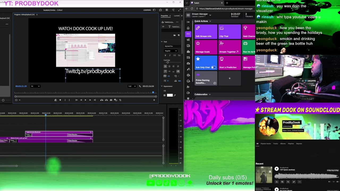
Task: Step forward one frame in Program monitor
Action: (90, 100)
